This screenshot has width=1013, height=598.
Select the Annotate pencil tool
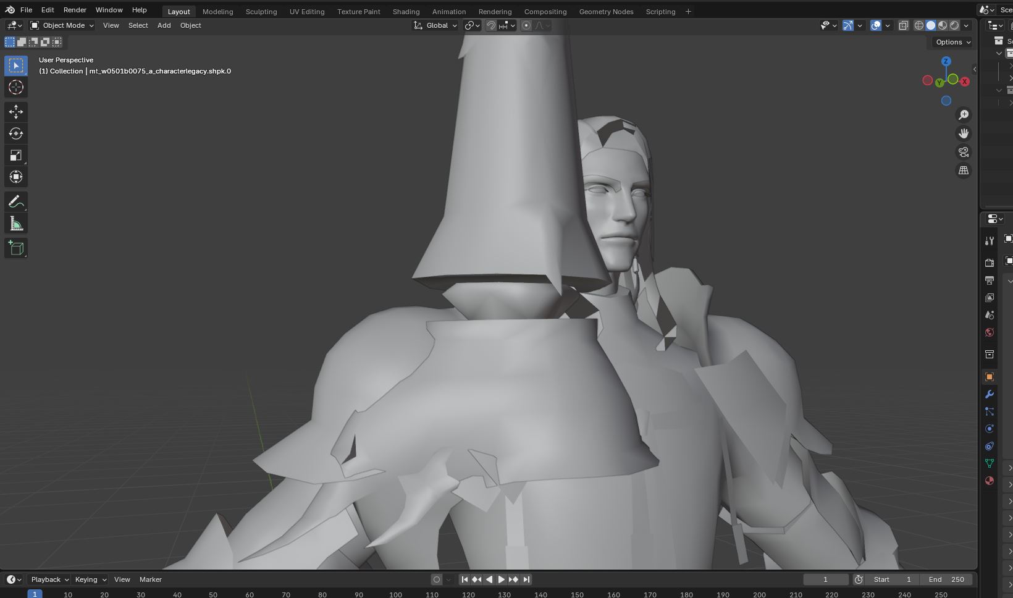[16, 201]
